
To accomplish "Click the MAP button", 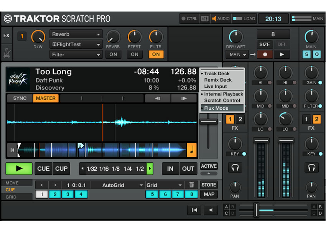I will 209,194.
